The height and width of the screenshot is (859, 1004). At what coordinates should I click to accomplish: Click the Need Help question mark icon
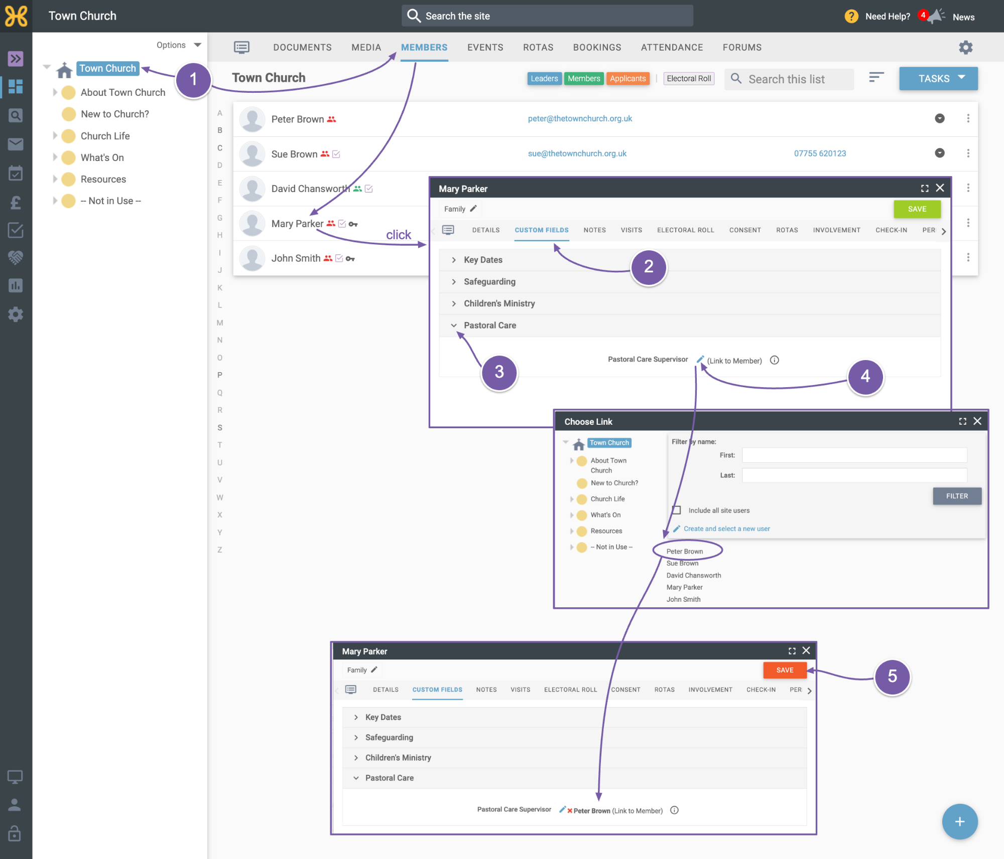click(x=851, y=17)
